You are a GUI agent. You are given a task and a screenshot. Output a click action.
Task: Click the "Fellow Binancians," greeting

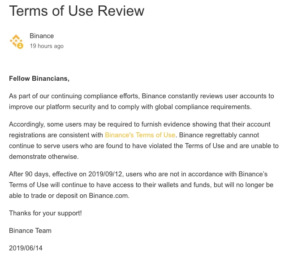(39, 79)
